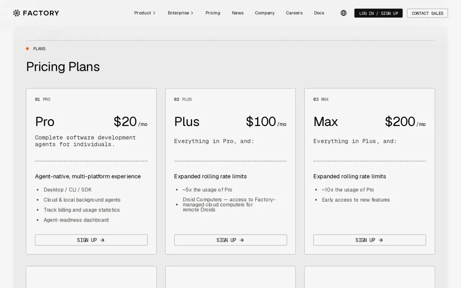Screen dimensions: 461x288
Task: Click 'Desktop / CLI / SDK' bullet
Action: coord(68,190)
